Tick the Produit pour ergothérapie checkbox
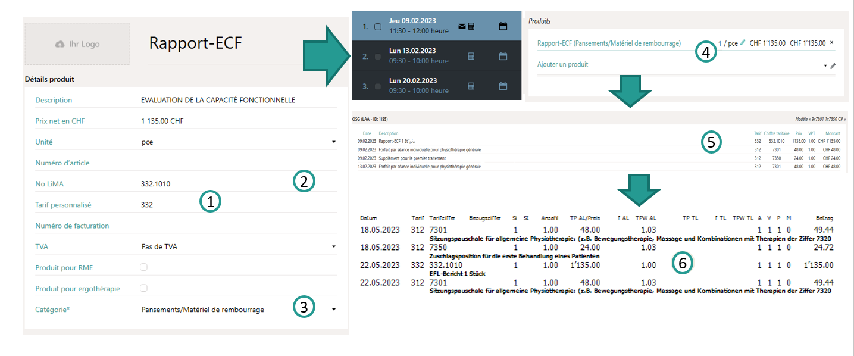 pos(143,288)
